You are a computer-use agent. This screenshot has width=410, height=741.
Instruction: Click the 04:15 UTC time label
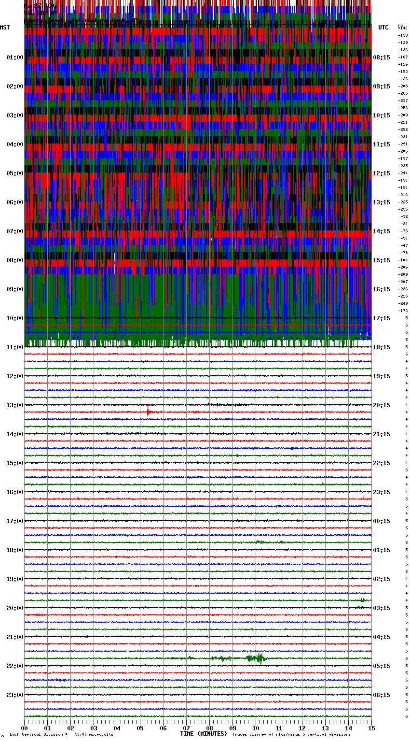point(382,637)
